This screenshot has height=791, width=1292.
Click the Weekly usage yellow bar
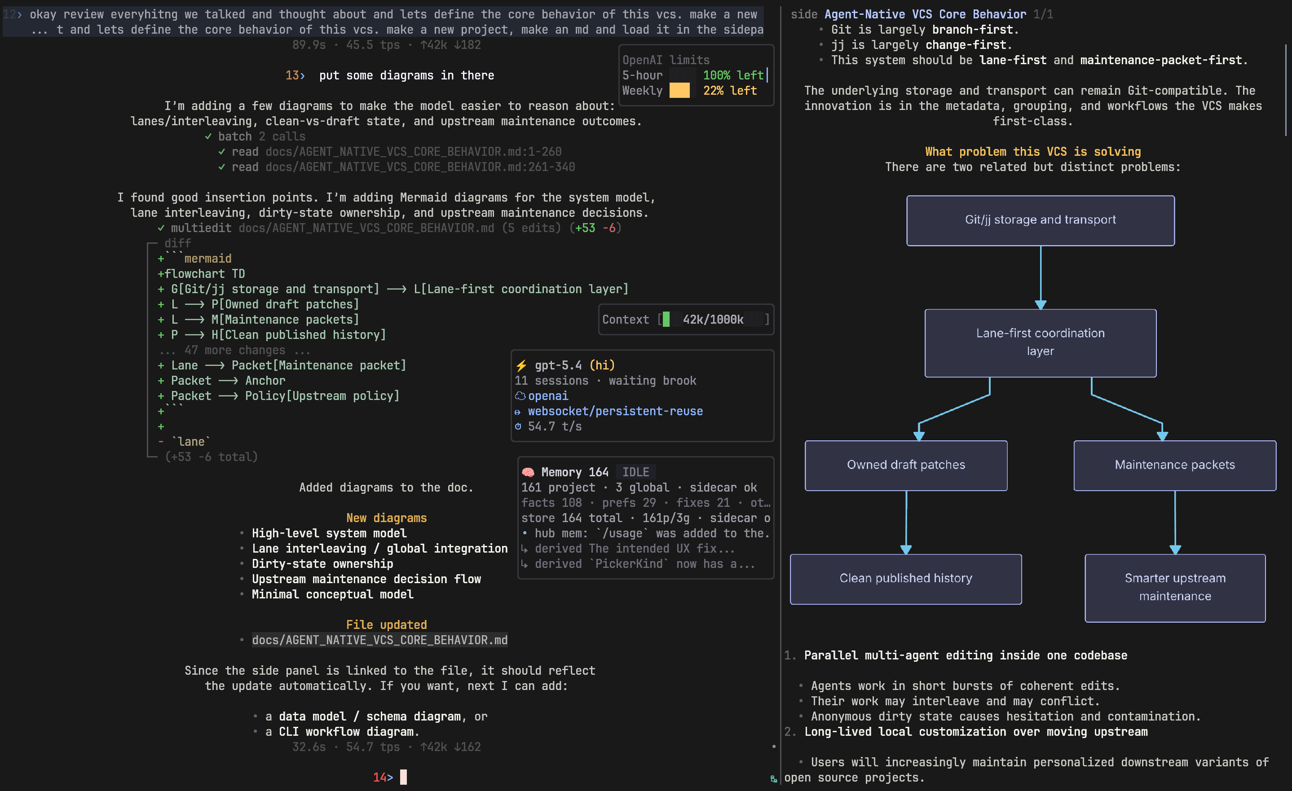(679, 91)
